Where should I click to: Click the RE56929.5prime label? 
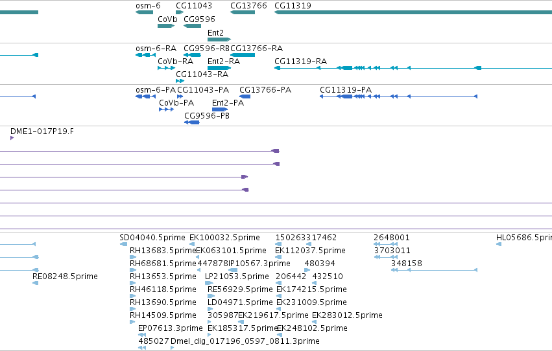click(x=240, y=289)
